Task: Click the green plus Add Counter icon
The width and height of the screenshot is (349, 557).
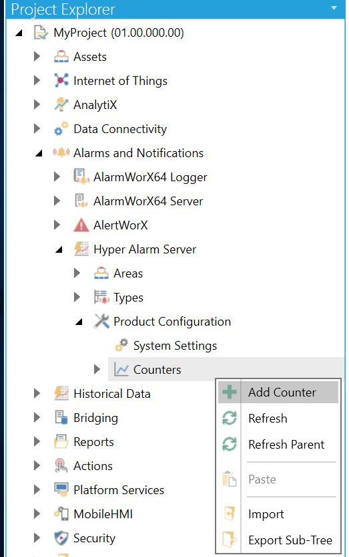Action: (x=230, y=392)
